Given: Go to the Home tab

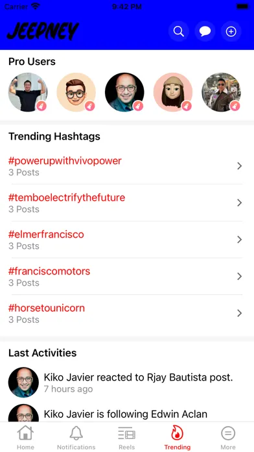Looking at the screenshot, I should click(25, 438).
